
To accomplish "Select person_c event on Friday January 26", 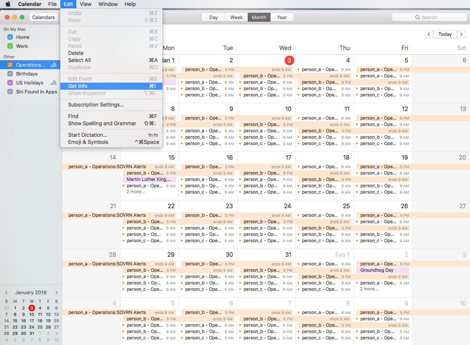I will click(x=383, y=241).
